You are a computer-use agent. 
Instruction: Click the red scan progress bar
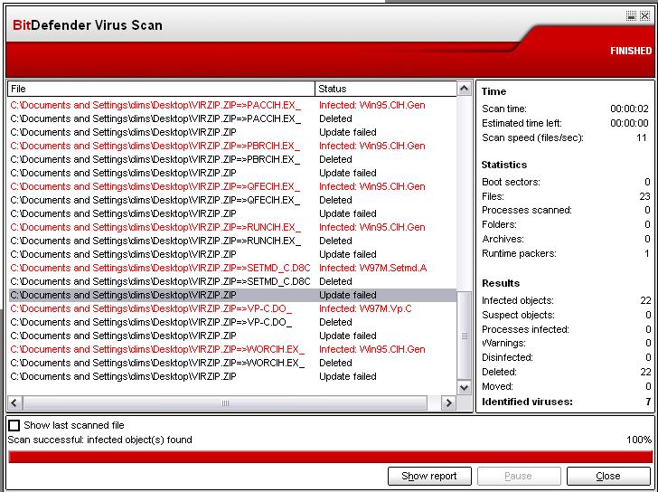coord(330,457)
